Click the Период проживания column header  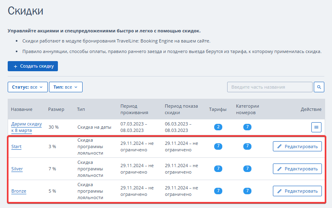tap(134, 109)
